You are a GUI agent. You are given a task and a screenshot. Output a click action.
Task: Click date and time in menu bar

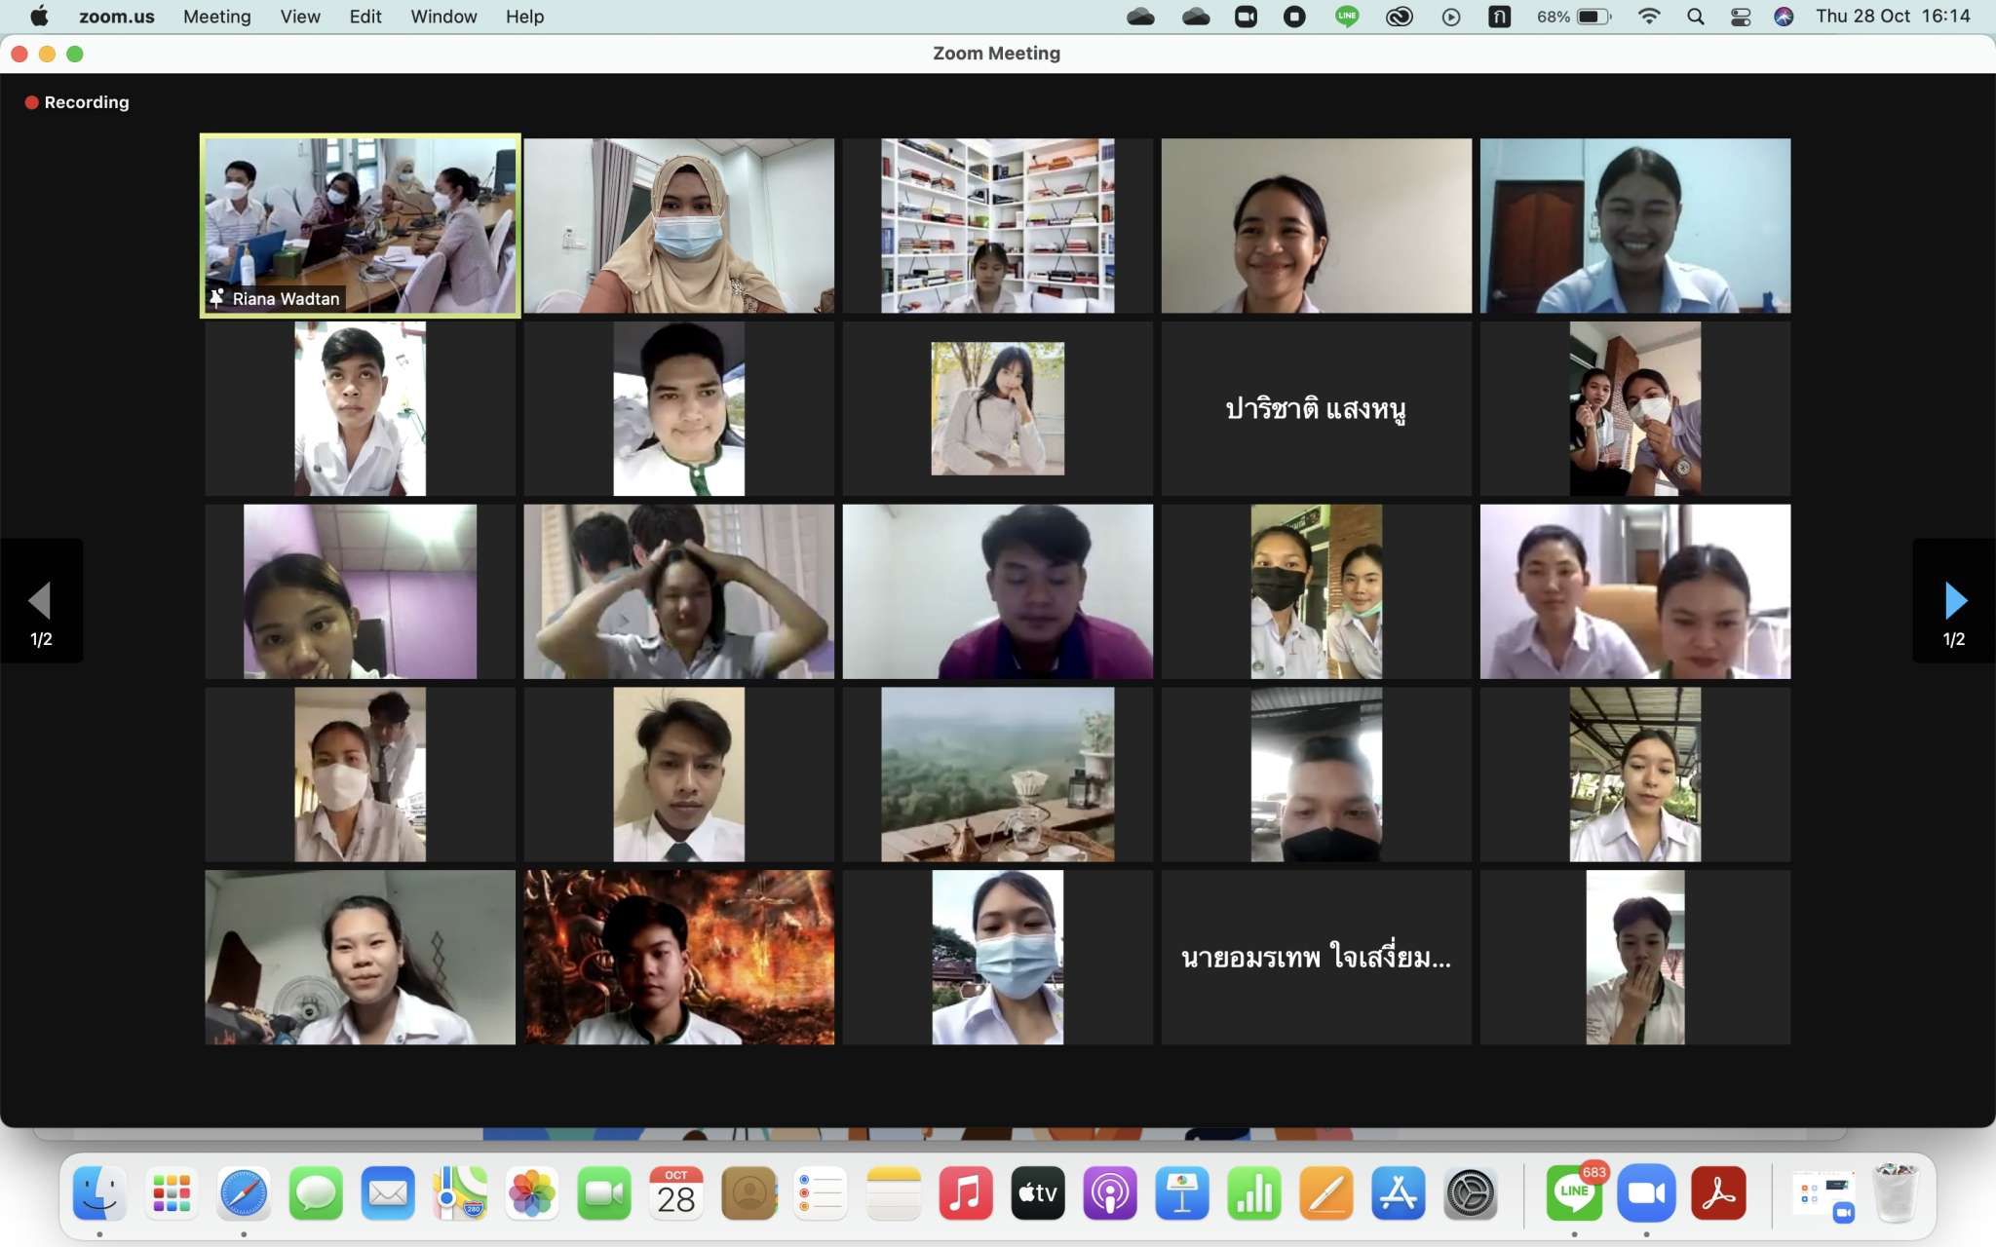[1893, 17]
